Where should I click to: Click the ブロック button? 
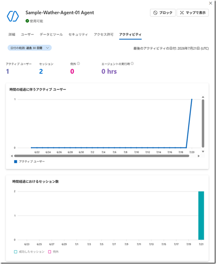pos(163,13)
